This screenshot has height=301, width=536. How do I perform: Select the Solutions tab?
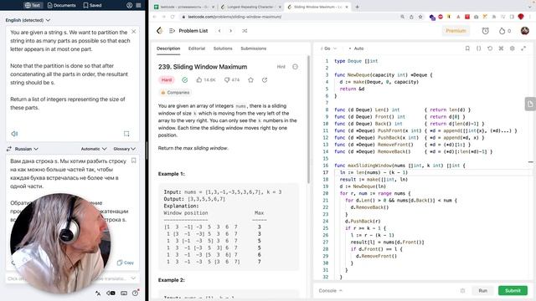223,48
